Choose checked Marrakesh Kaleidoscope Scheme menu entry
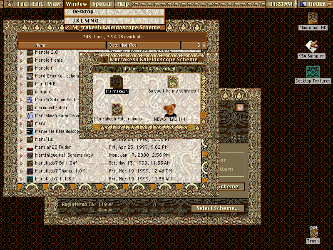The width and height of the screenshot is (333, 250). click(x=114, y=27)
